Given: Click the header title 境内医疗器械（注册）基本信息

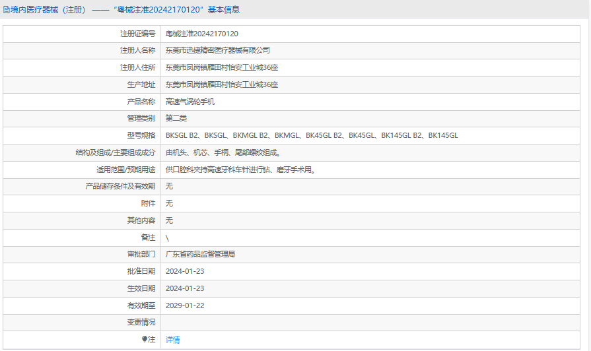Looking at the screenshot, I should (125, 10).
